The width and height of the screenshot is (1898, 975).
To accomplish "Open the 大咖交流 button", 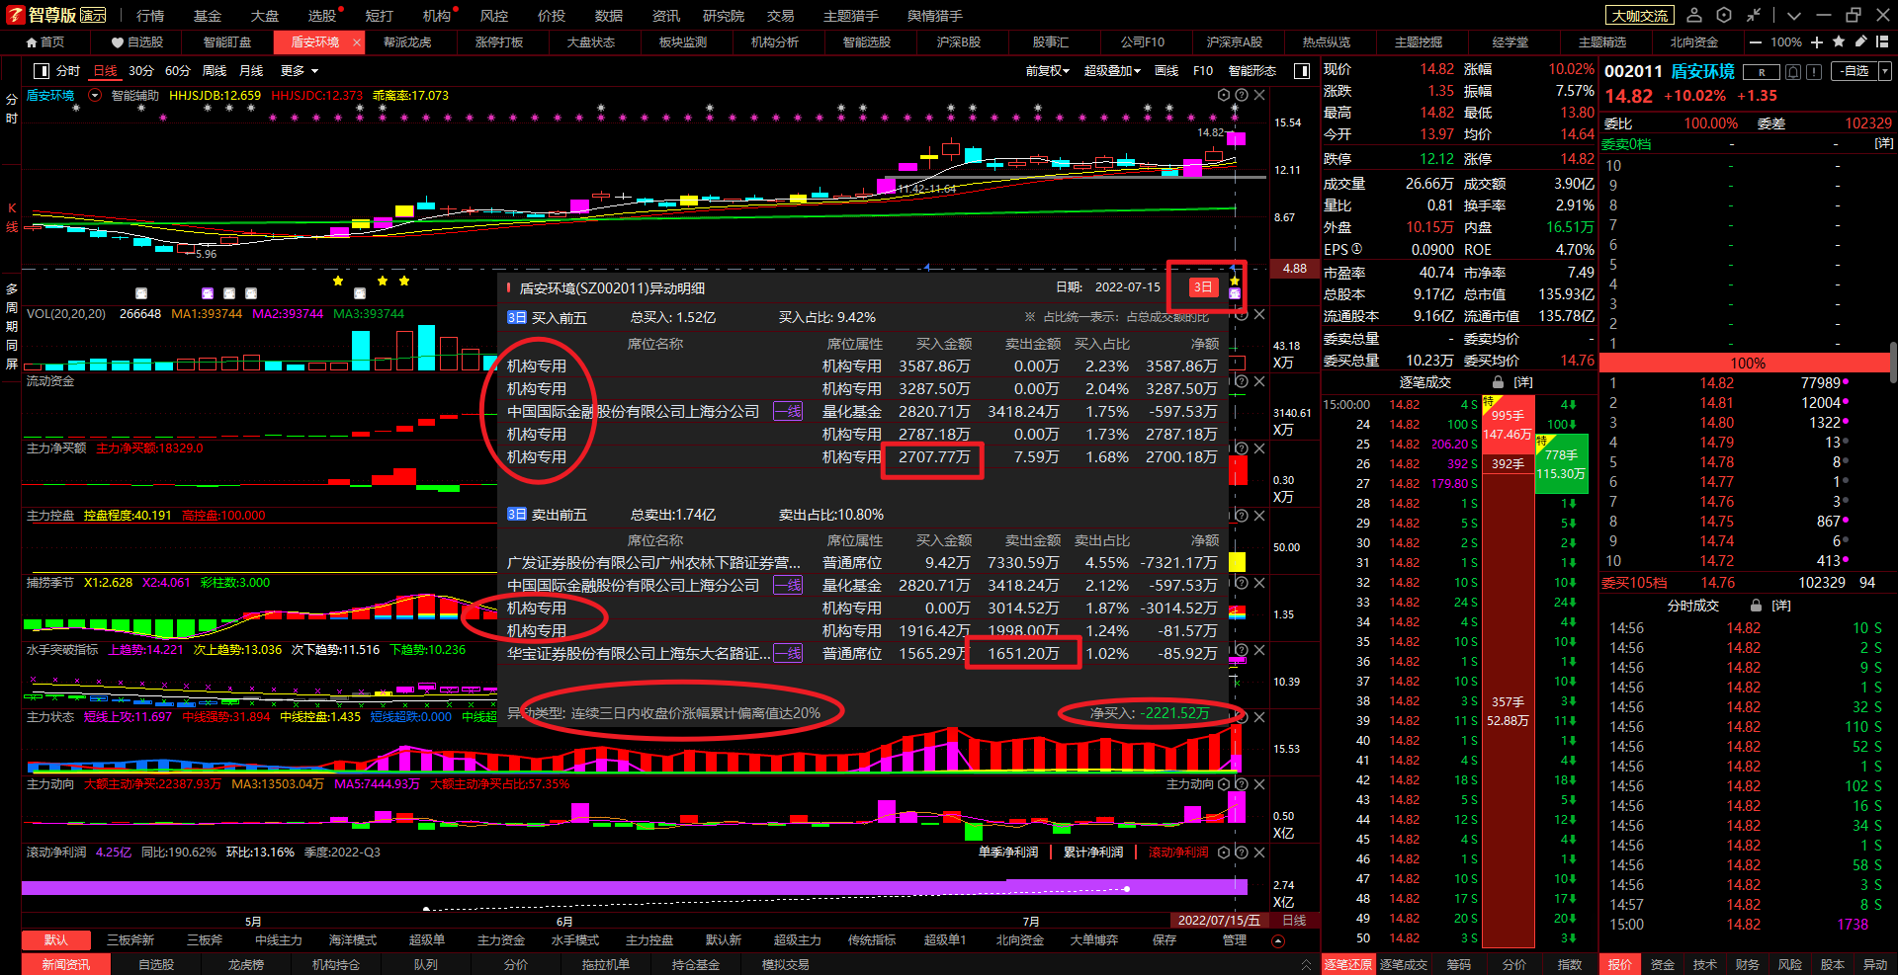I will (1640, 15).
